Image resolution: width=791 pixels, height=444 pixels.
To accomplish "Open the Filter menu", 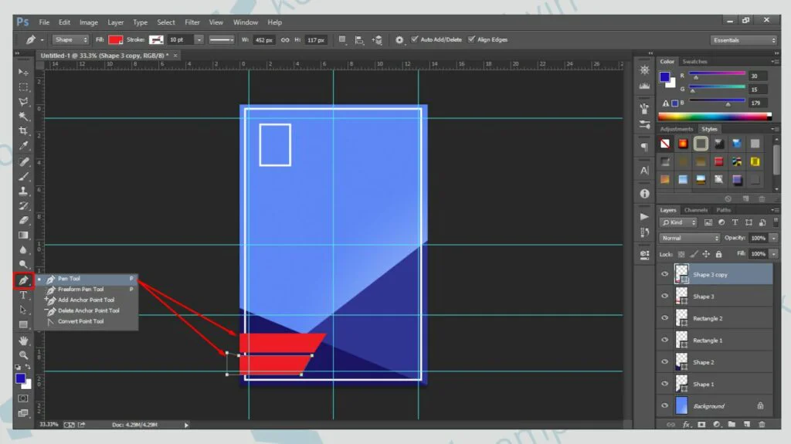I will coord(192,22).
